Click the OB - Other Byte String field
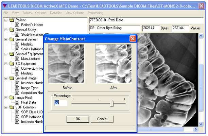This screenshot has width=208, height=136. 115,28
